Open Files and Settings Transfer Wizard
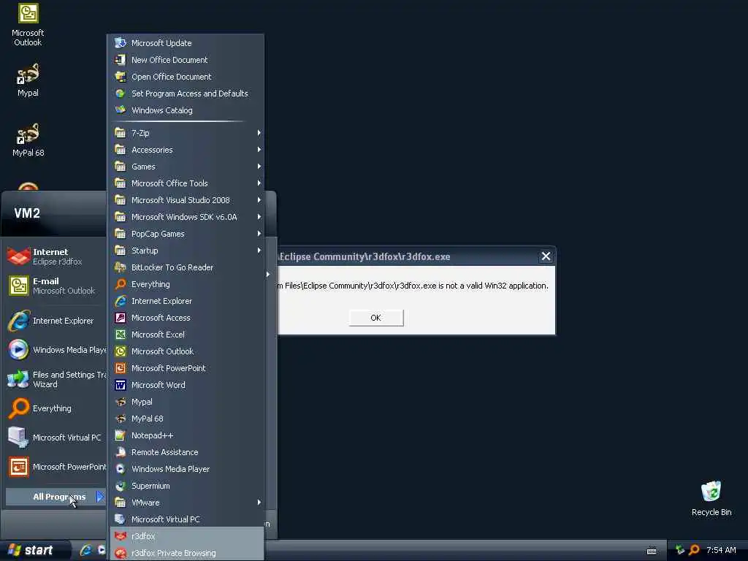The width and height of the screenshot is (748, 561). click(56, 379)
